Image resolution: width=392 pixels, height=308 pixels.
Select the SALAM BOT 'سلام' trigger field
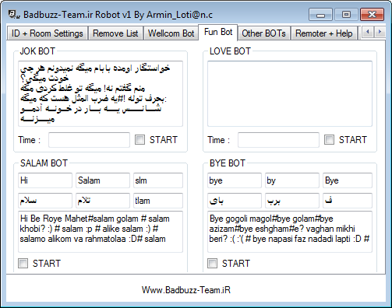click(x=45, y=201)
